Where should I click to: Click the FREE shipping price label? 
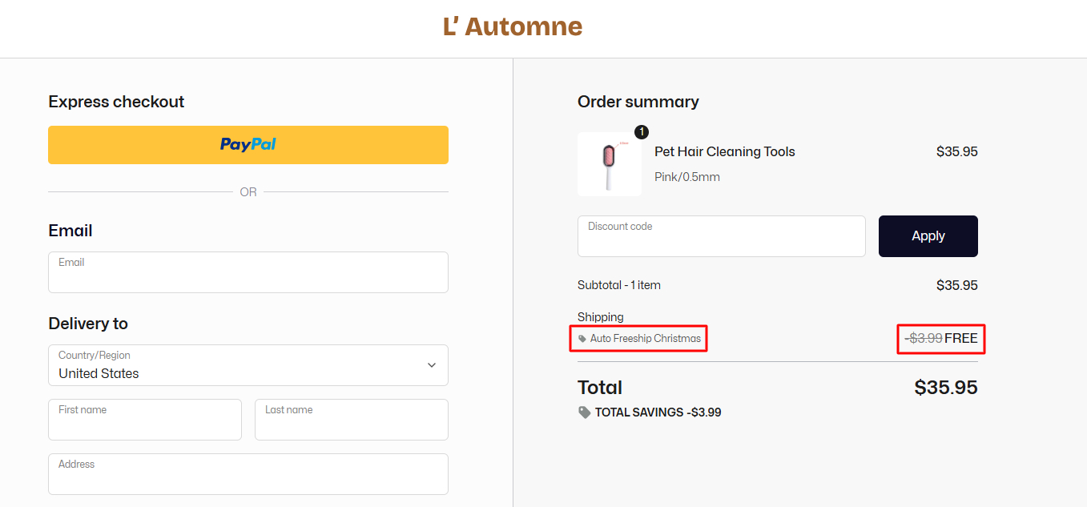pos(961,339)
